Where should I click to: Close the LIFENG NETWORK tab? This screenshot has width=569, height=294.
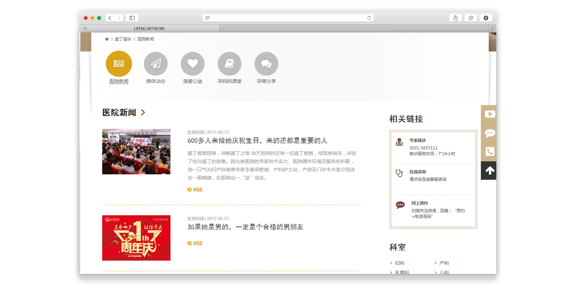pos(85,28)
